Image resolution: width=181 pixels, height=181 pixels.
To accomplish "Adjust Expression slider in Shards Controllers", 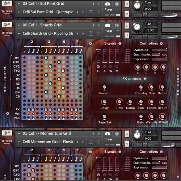I will coord(159,59).
